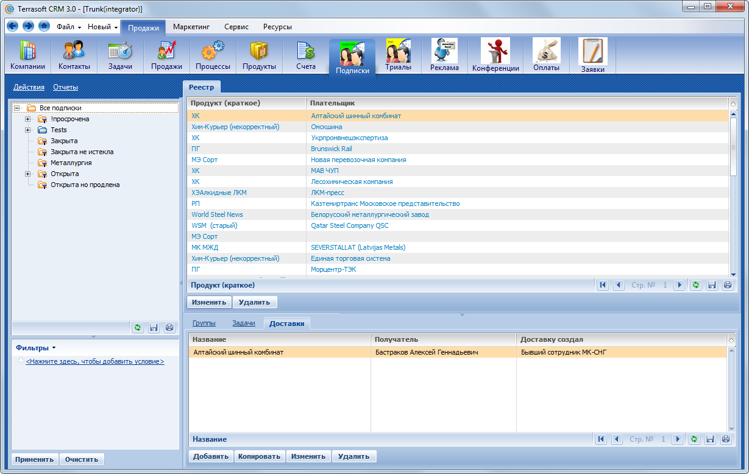Print the Реестр grid
This screenshot has width=749, height=474.
727,285
